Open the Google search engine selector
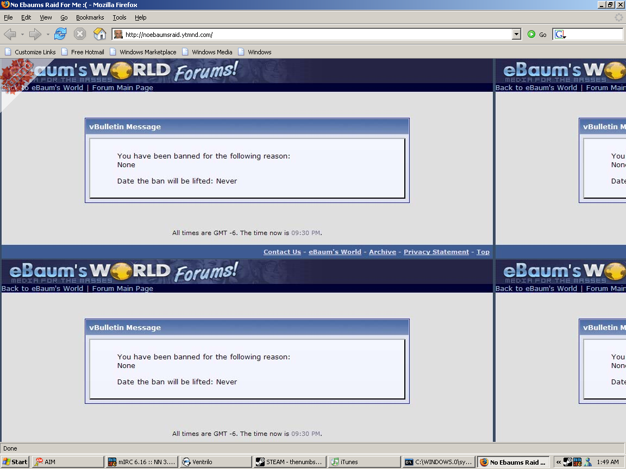626x469 pixels. point(560,35)
